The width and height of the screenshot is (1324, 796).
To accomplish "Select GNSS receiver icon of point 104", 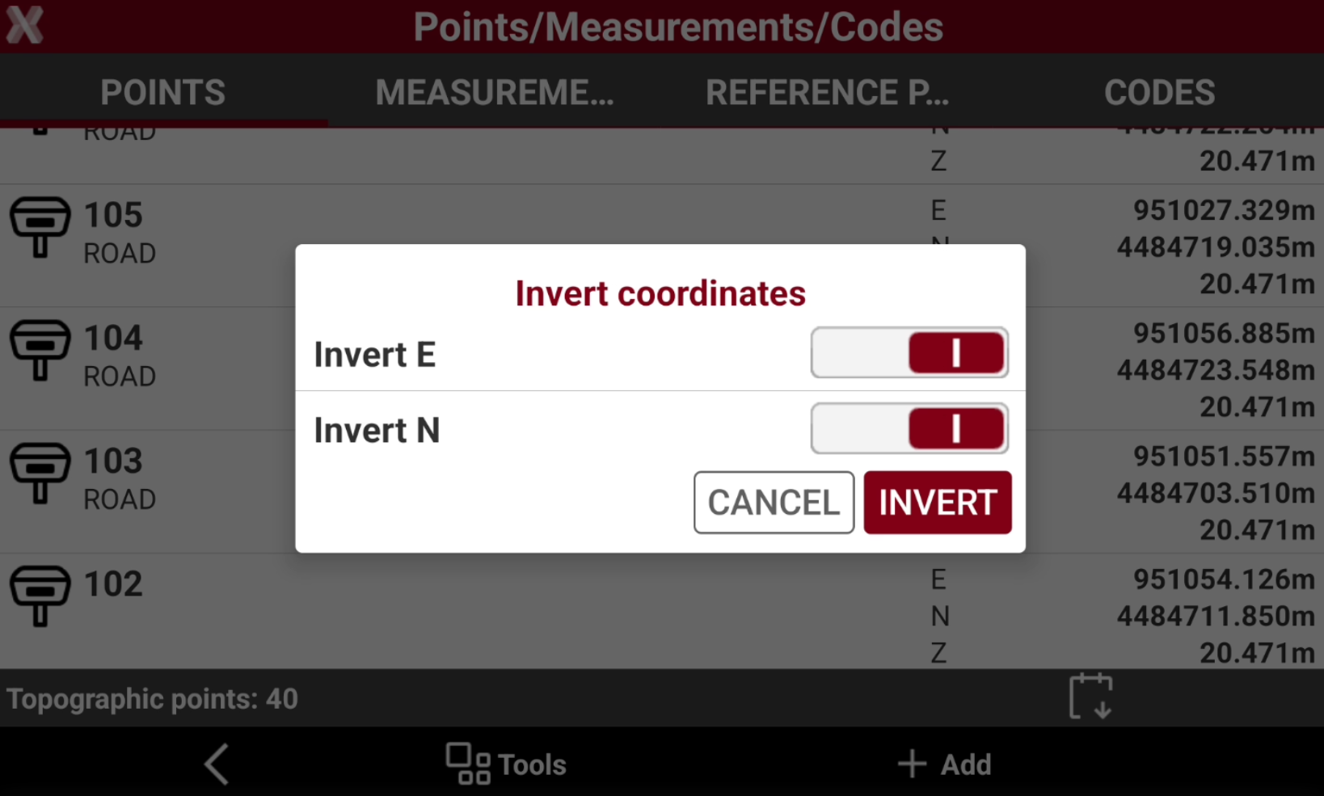I will pyautogui.click(x=40, y=351).
